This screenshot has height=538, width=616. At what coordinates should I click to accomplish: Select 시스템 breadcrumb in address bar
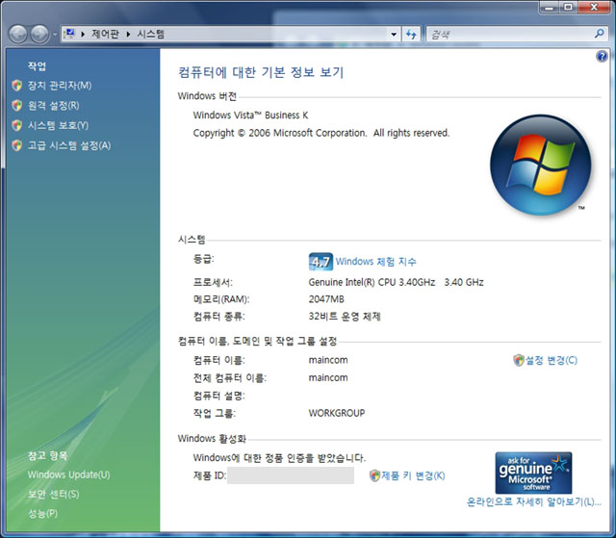(x=150, y=34)
